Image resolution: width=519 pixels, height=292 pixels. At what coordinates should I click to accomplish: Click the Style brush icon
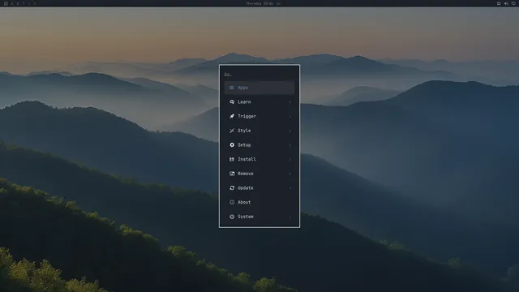click(232, 131)
